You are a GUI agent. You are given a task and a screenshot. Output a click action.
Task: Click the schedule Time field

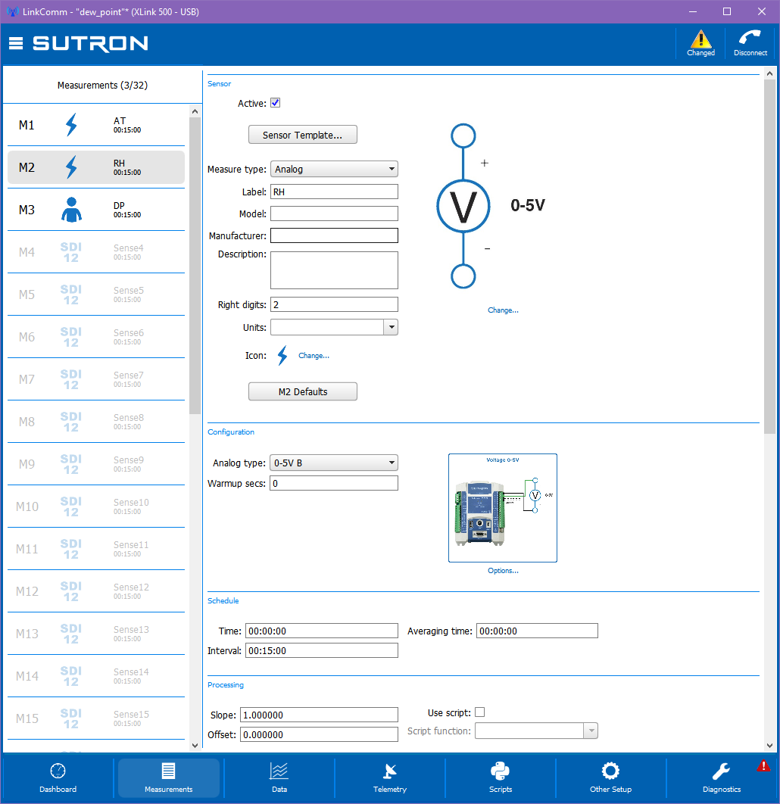322,631
